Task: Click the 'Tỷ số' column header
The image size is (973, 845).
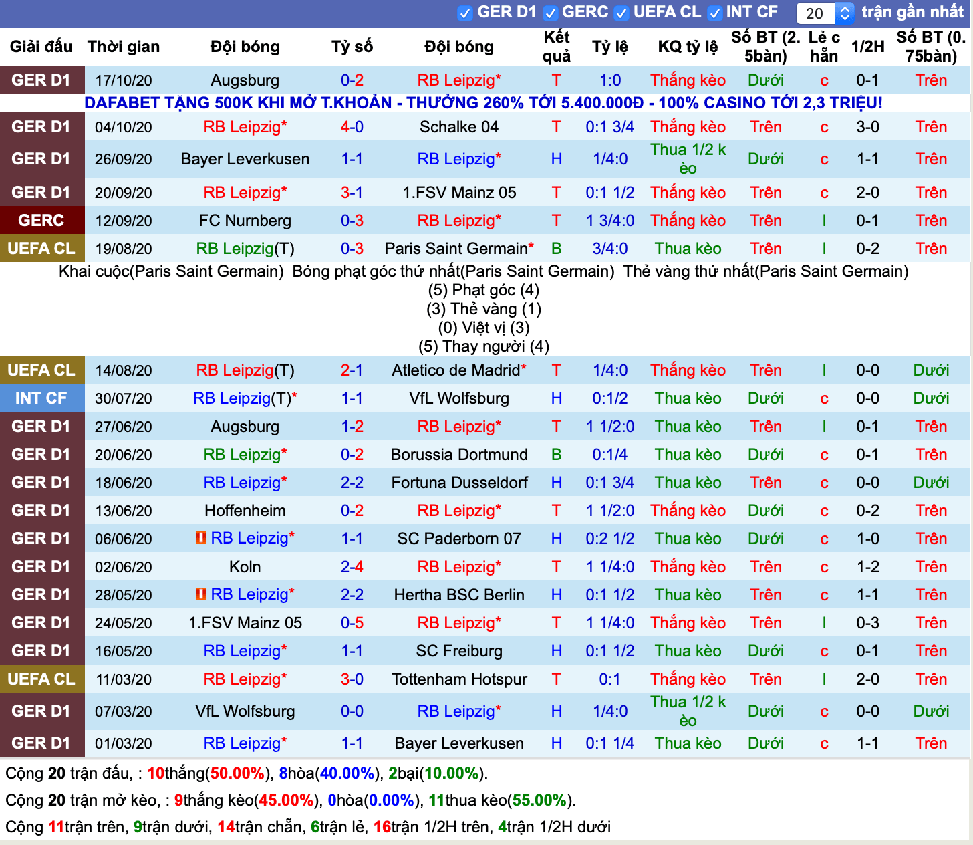Action: pyautogui.click(x=352, y=47)
